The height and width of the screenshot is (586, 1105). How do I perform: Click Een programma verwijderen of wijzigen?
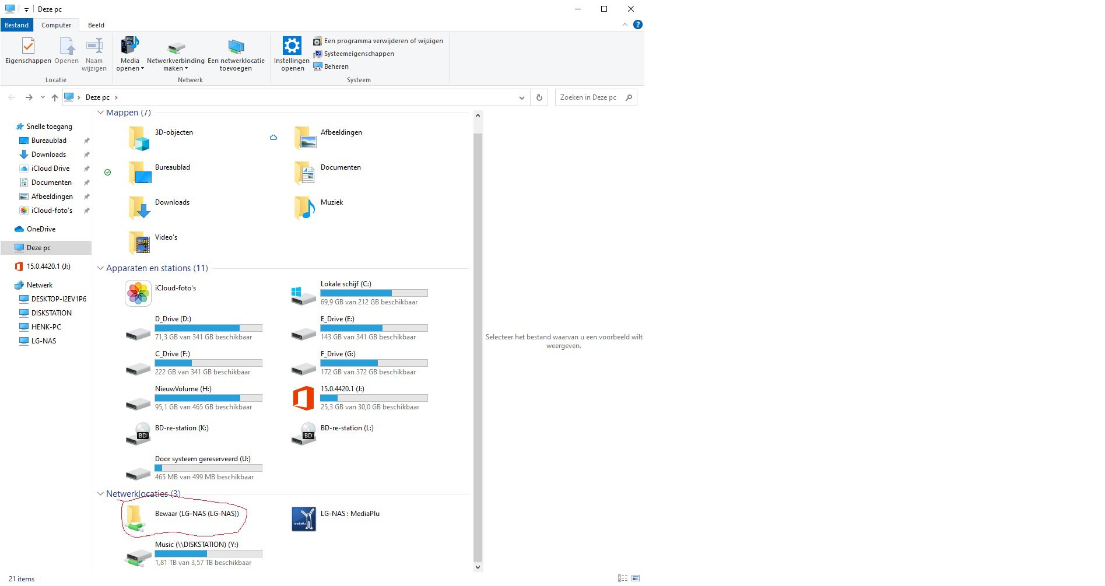pyautogui.click(x=378, y=41)
